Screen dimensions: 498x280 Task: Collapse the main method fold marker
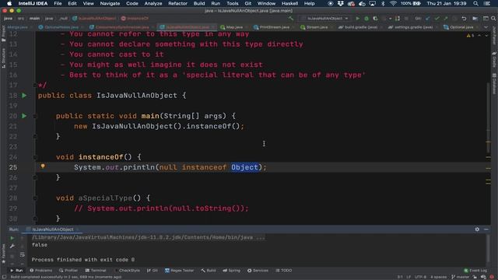[x=35, y=116]
